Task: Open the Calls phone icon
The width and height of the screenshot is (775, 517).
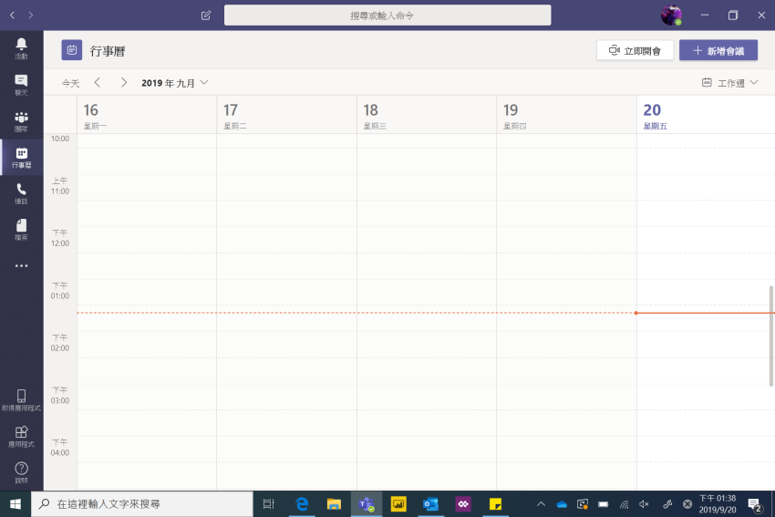Action: 21,193
